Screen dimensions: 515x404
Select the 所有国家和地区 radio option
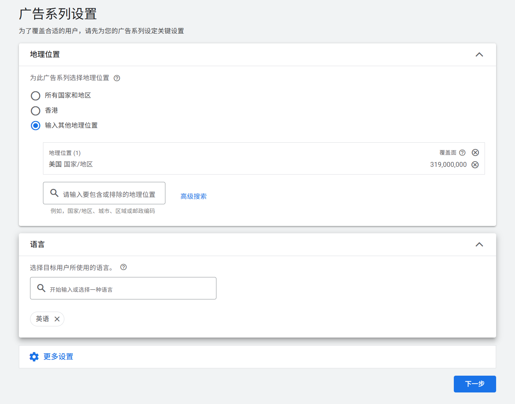[35, 95]
